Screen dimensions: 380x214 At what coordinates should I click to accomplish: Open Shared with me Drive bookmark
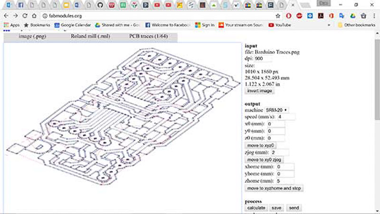[117, 25]
